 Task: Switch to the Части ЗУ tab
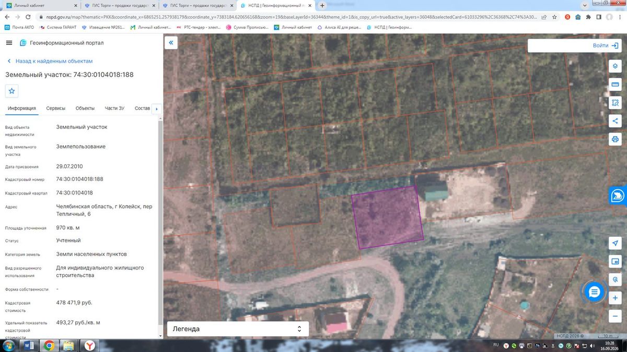(114, 108)
